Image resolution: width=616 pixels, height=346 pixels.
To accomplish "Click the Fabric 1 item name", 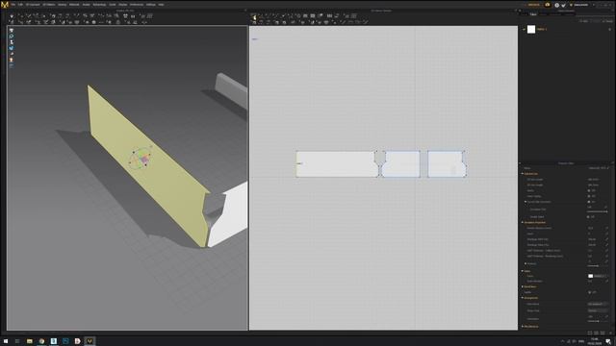I will click(542, 29).
